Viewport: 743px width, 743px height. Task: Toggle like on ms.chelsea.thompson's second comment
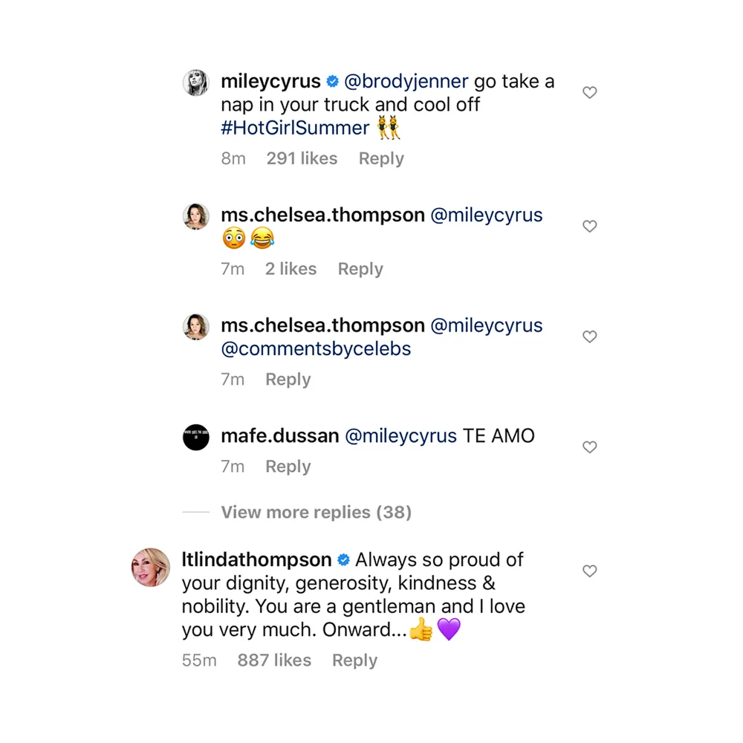pyautogui.click(x=589, y=336)
